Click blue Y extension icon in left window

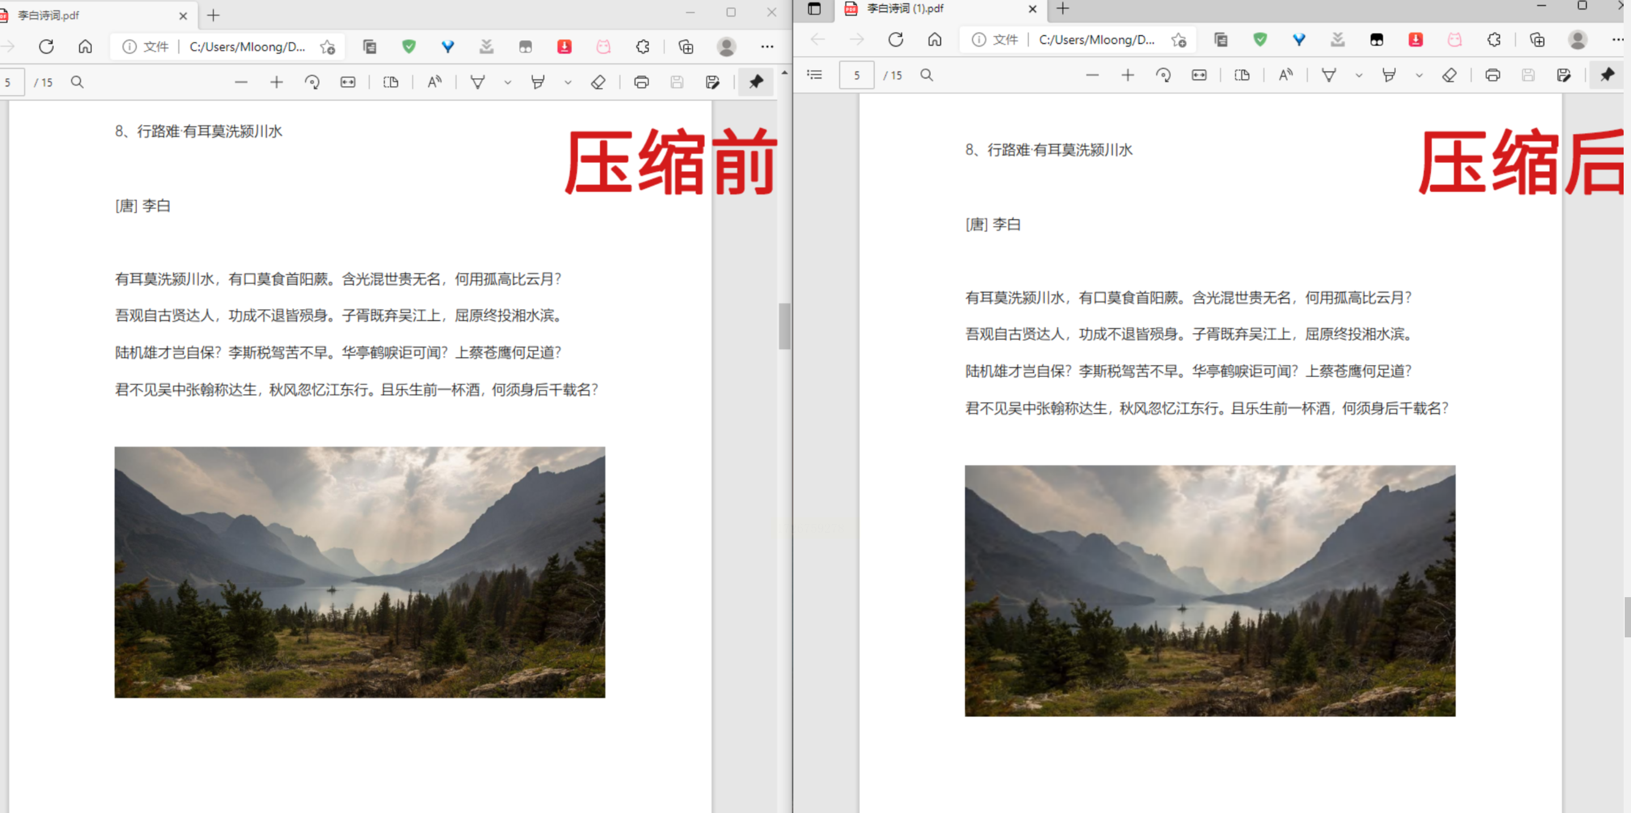click(x=448, y=47)
